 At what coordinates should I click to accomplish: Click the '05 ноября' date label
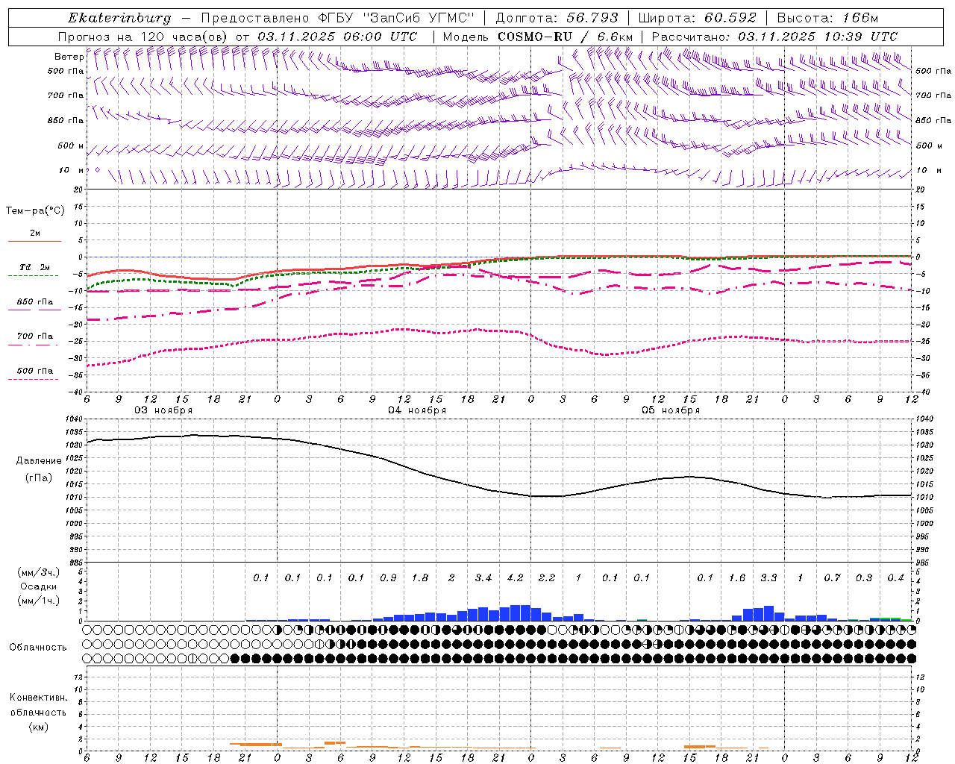[x=671, y=410]
